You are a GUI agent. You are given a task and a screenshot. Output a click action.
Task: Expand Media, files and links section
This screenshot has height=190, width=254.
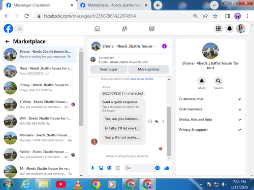click(x=210, y=120)
